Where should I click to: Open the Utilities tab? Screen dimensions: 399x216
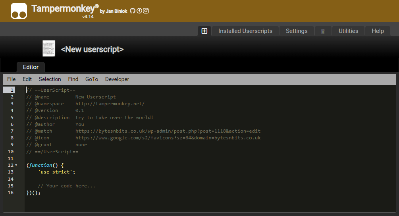[348, 31]
